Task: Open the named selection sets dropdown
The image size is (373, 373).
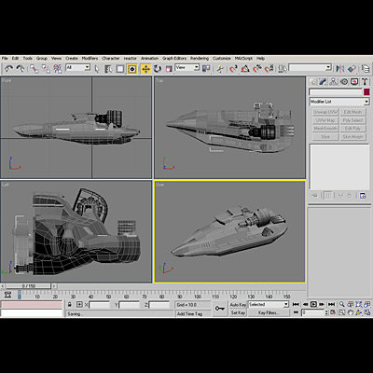Action: 310,68
